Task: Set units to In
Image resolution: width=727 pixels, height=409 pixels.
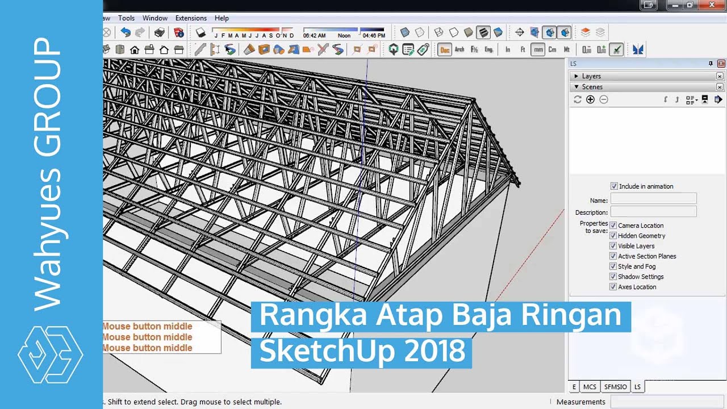Action: tap(508, 50)
